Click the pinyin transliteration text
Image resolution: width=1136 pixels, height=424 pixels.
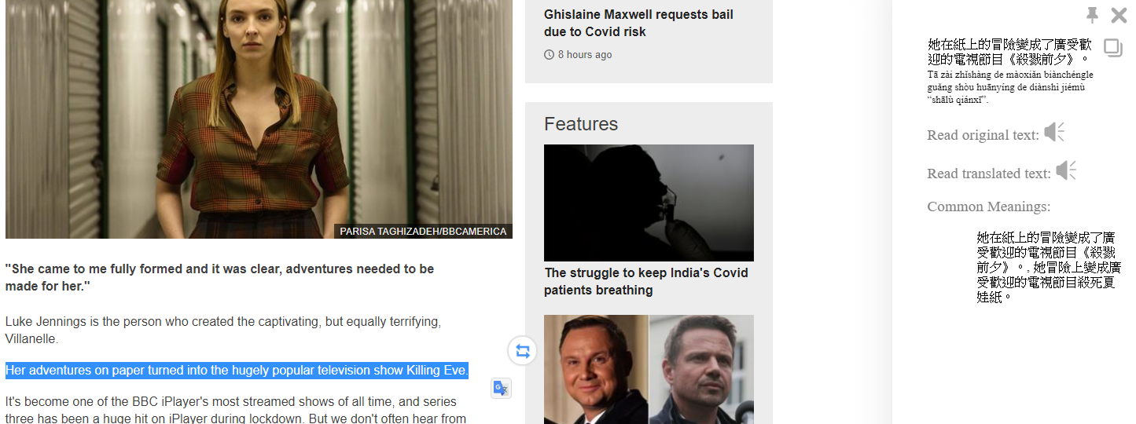(1010, 87)
